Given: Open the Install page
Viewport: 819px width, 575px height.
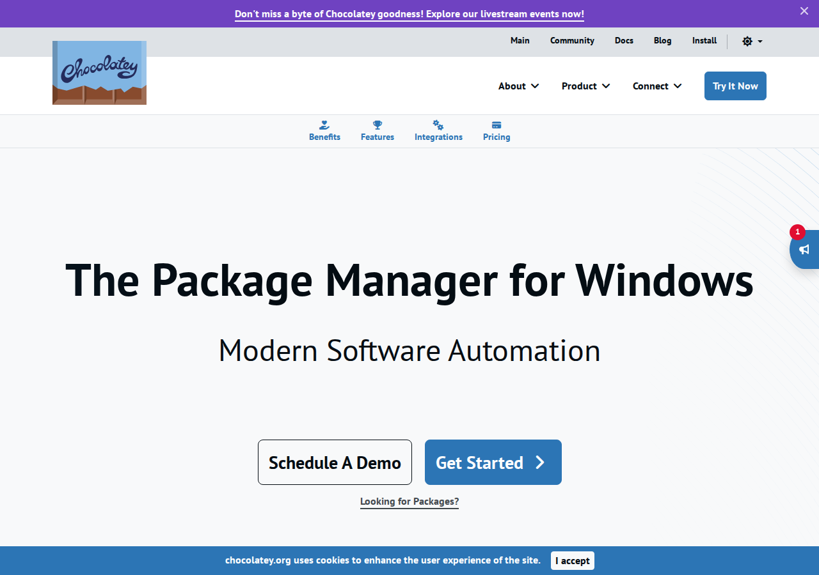Looking at the screenshot, I should pyautogui.click(x=704, y=40).
